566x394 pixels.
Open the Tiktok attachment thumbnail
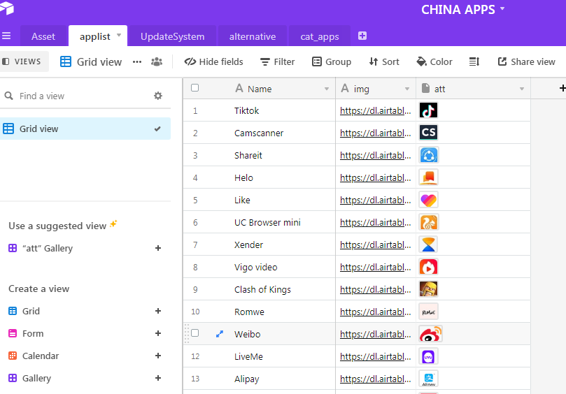click(428, 110)
